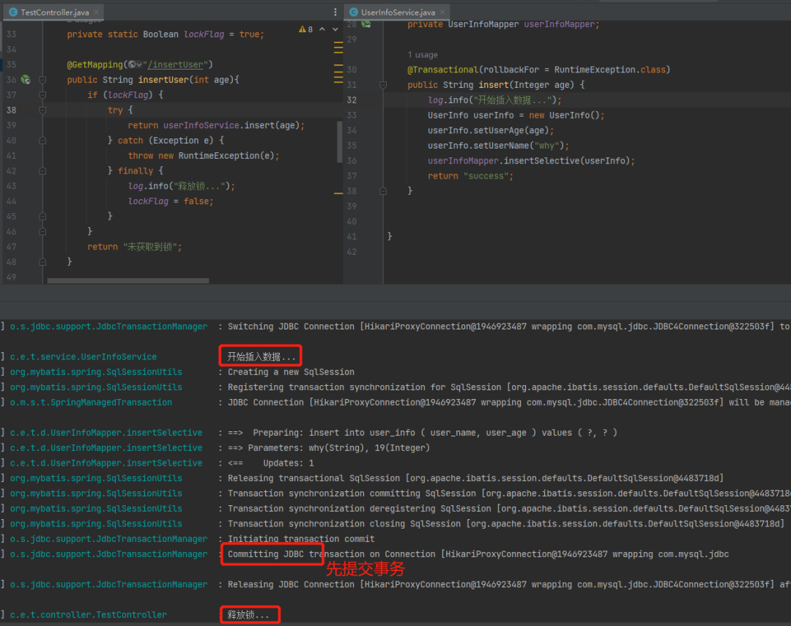Click userInfo.setUserAge(age) line

491,130
